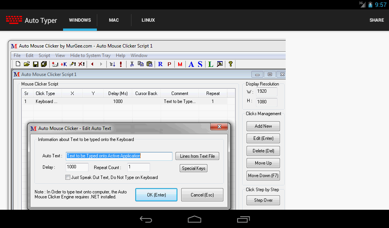Viewport: 389px width, 228px height.
Task: Switch to the MAC tab
Action: [x=114, y=20]
